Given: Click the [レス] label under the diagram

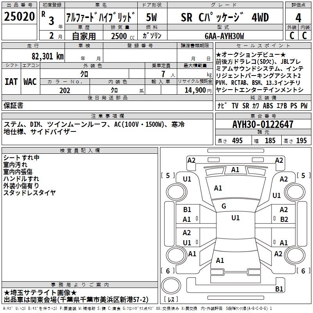Looking at the screenshot, I should (x=171, y=300).
